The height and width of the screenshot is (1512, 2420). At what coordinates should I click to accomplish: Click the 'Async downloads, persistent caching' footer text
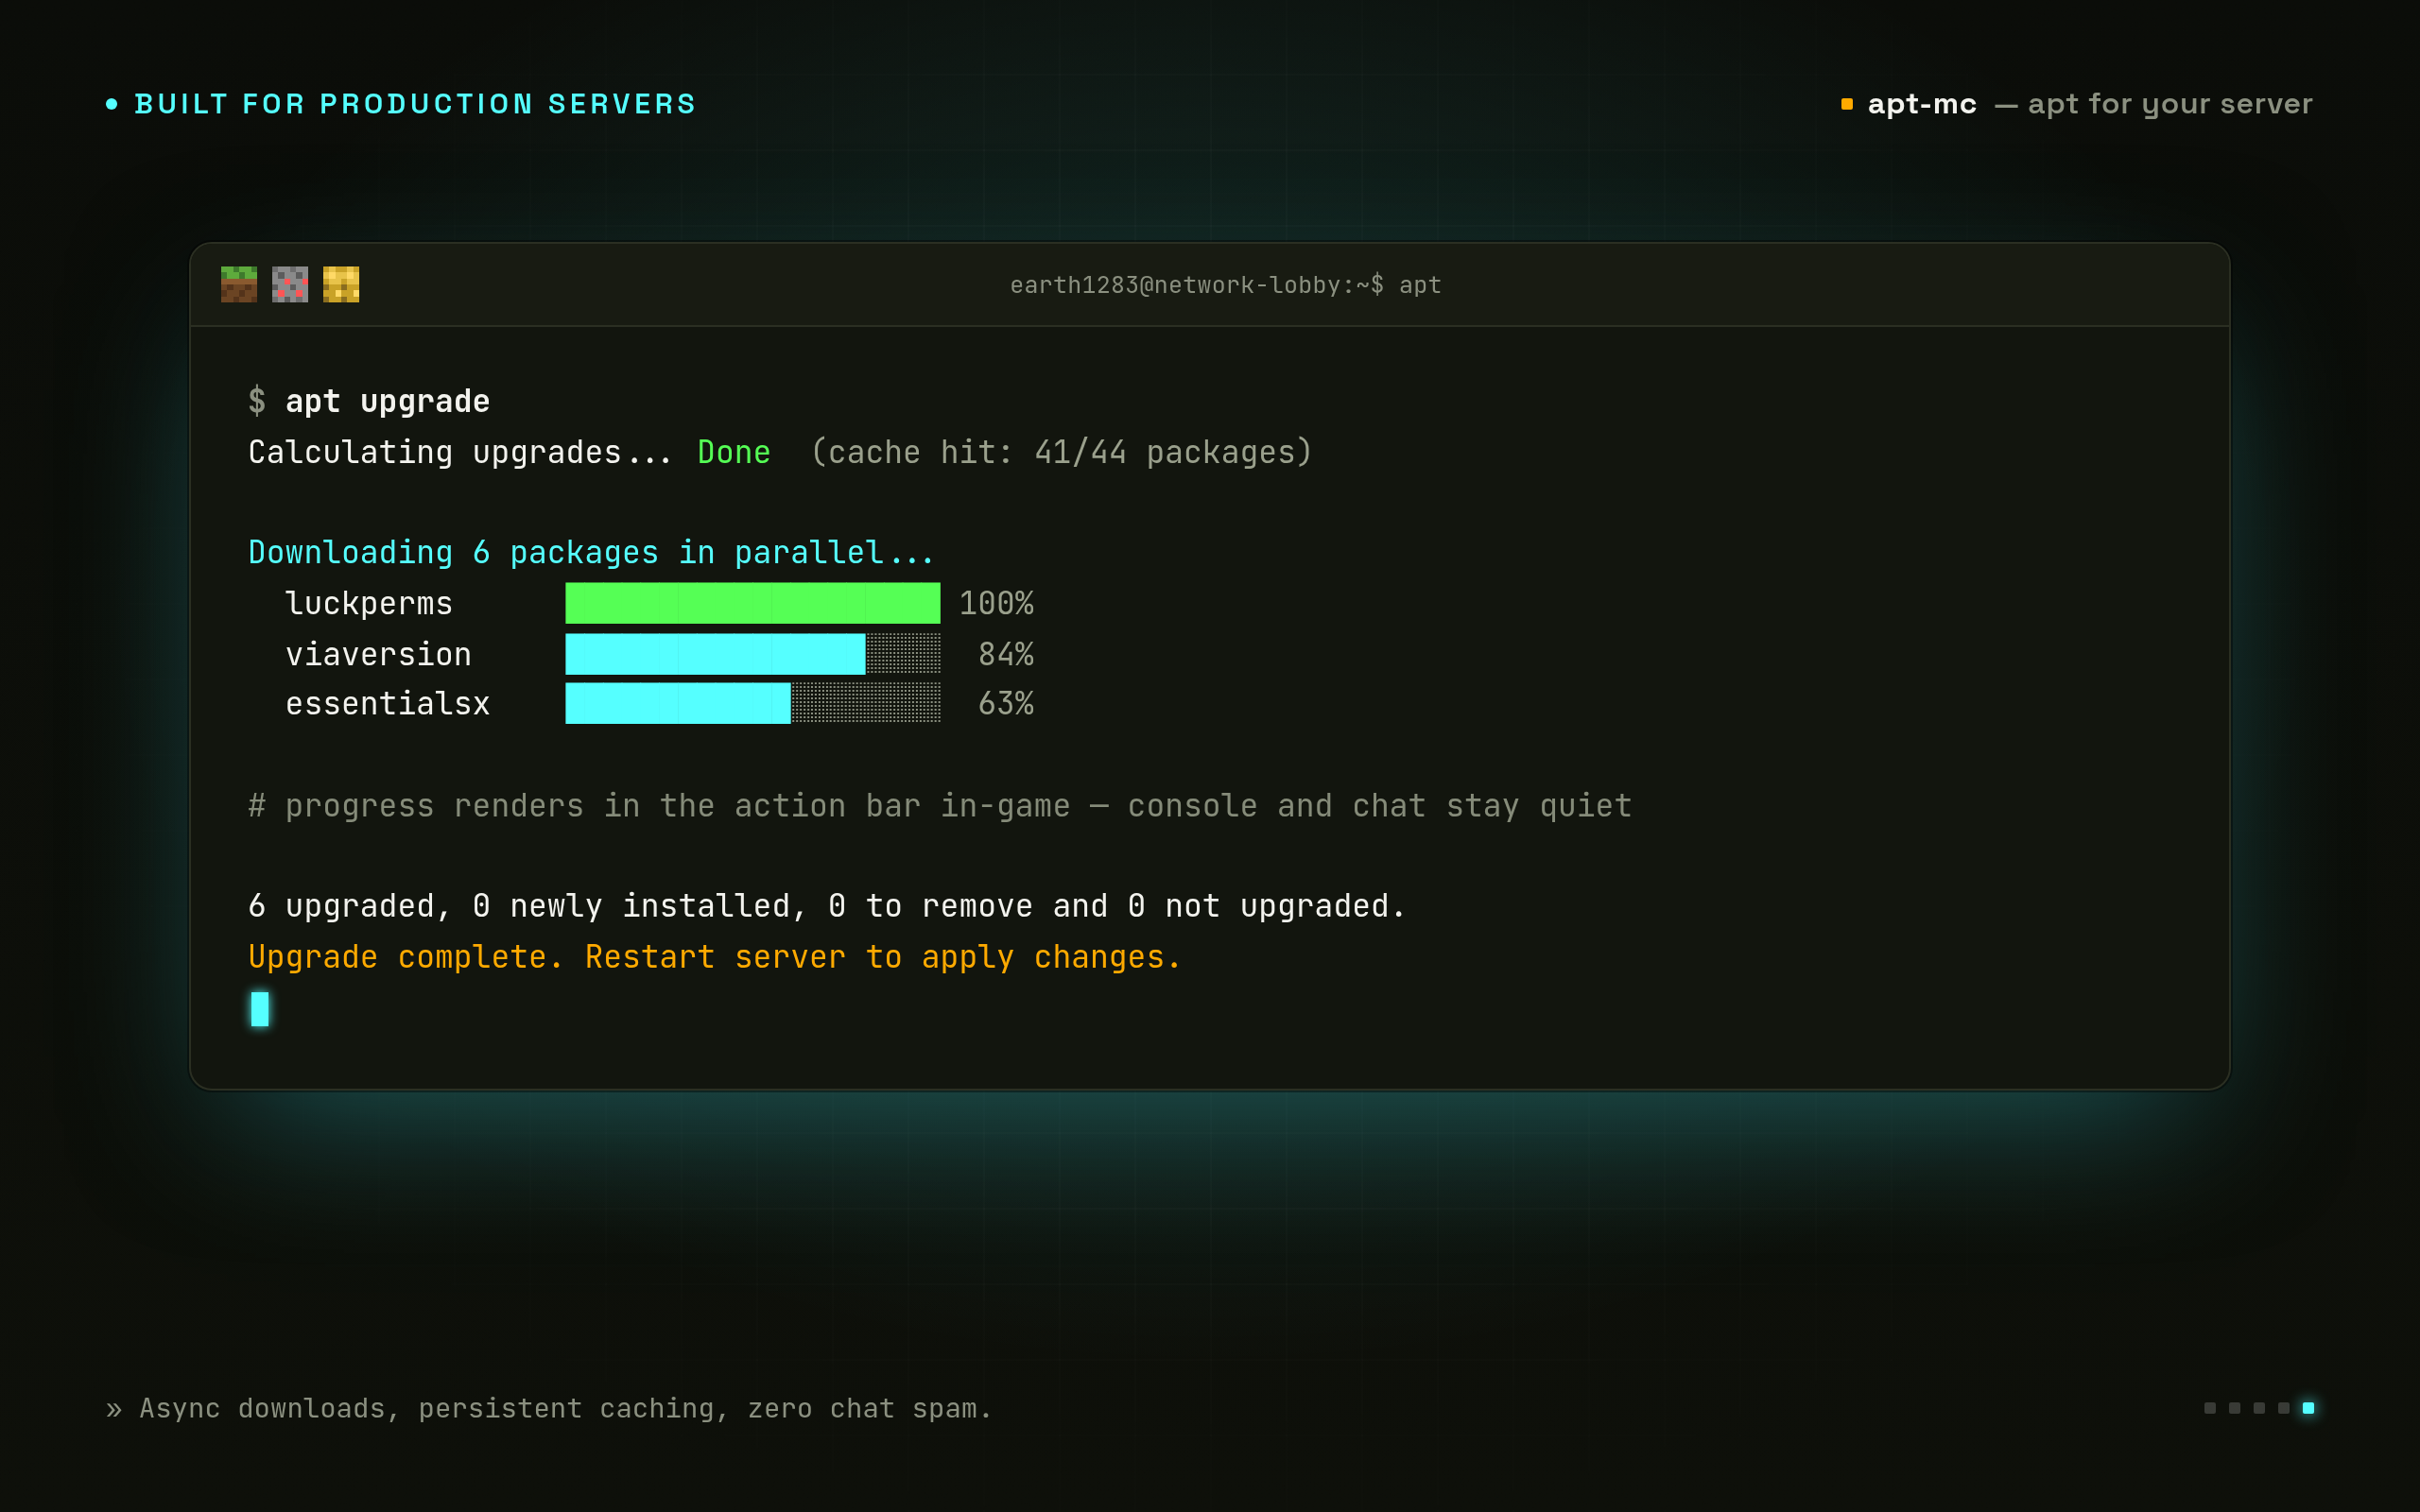[x=565, y=1408]
